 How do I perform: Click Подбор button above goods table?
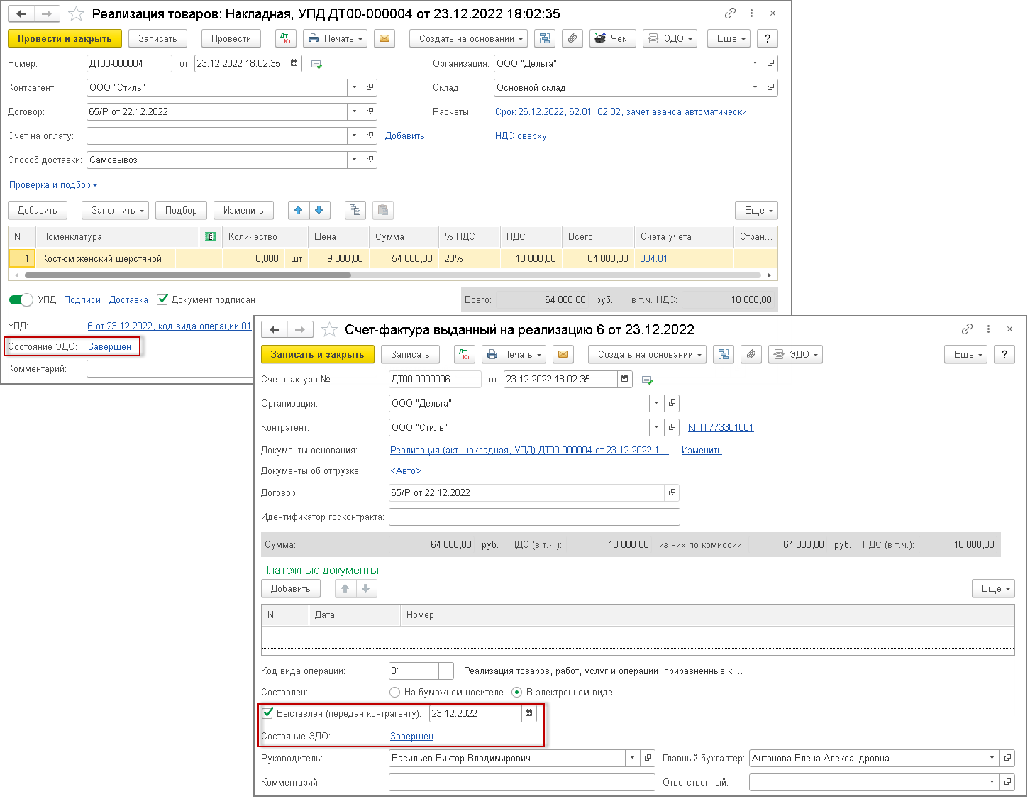coord(181,210)
